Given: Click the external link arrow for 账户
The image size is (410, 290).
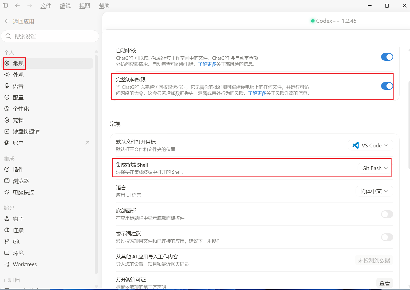Looking at the screenshot, I should [x=87, y=143].
